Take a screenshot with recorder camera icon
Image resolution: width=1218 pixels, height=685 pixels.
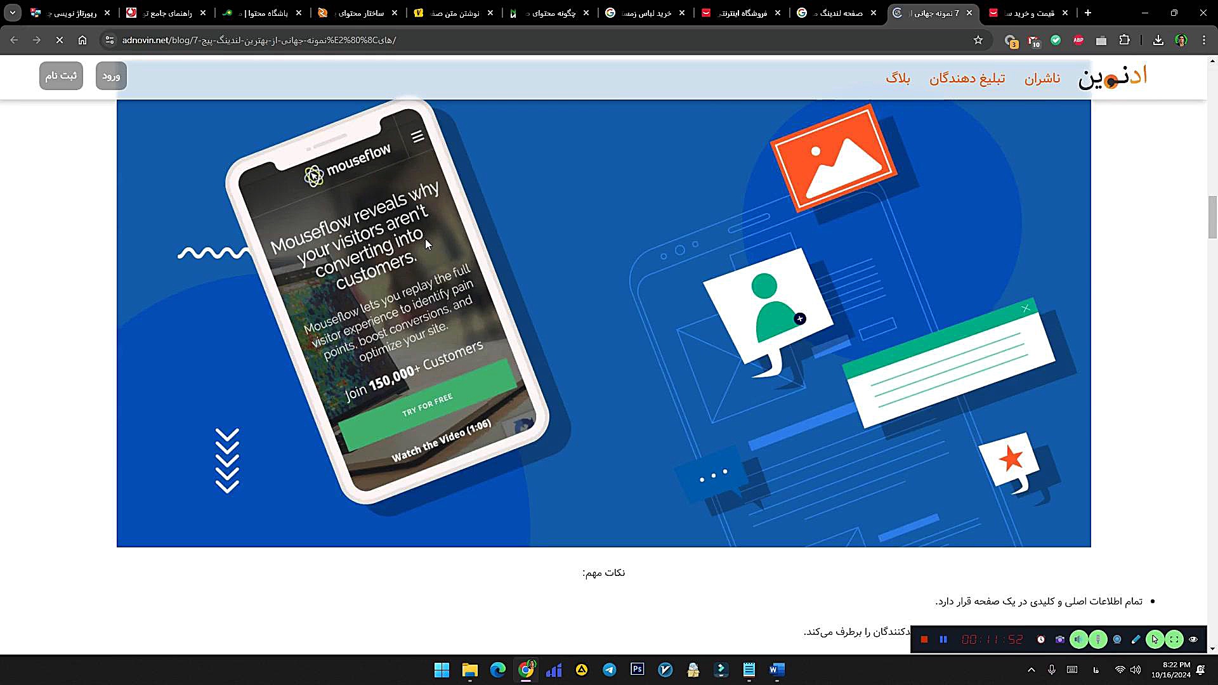tap(1060, 639)
